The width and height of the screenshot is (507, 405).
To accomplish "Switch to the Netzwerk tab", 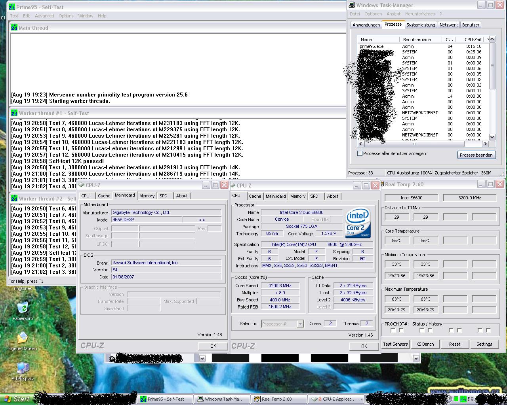I will tap(448, 25).
